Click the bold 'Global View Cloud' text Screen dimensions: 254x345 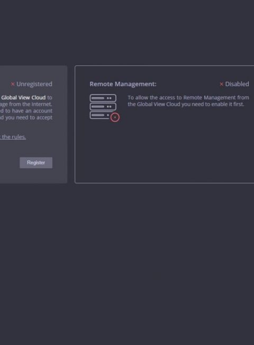pos(23,98)
